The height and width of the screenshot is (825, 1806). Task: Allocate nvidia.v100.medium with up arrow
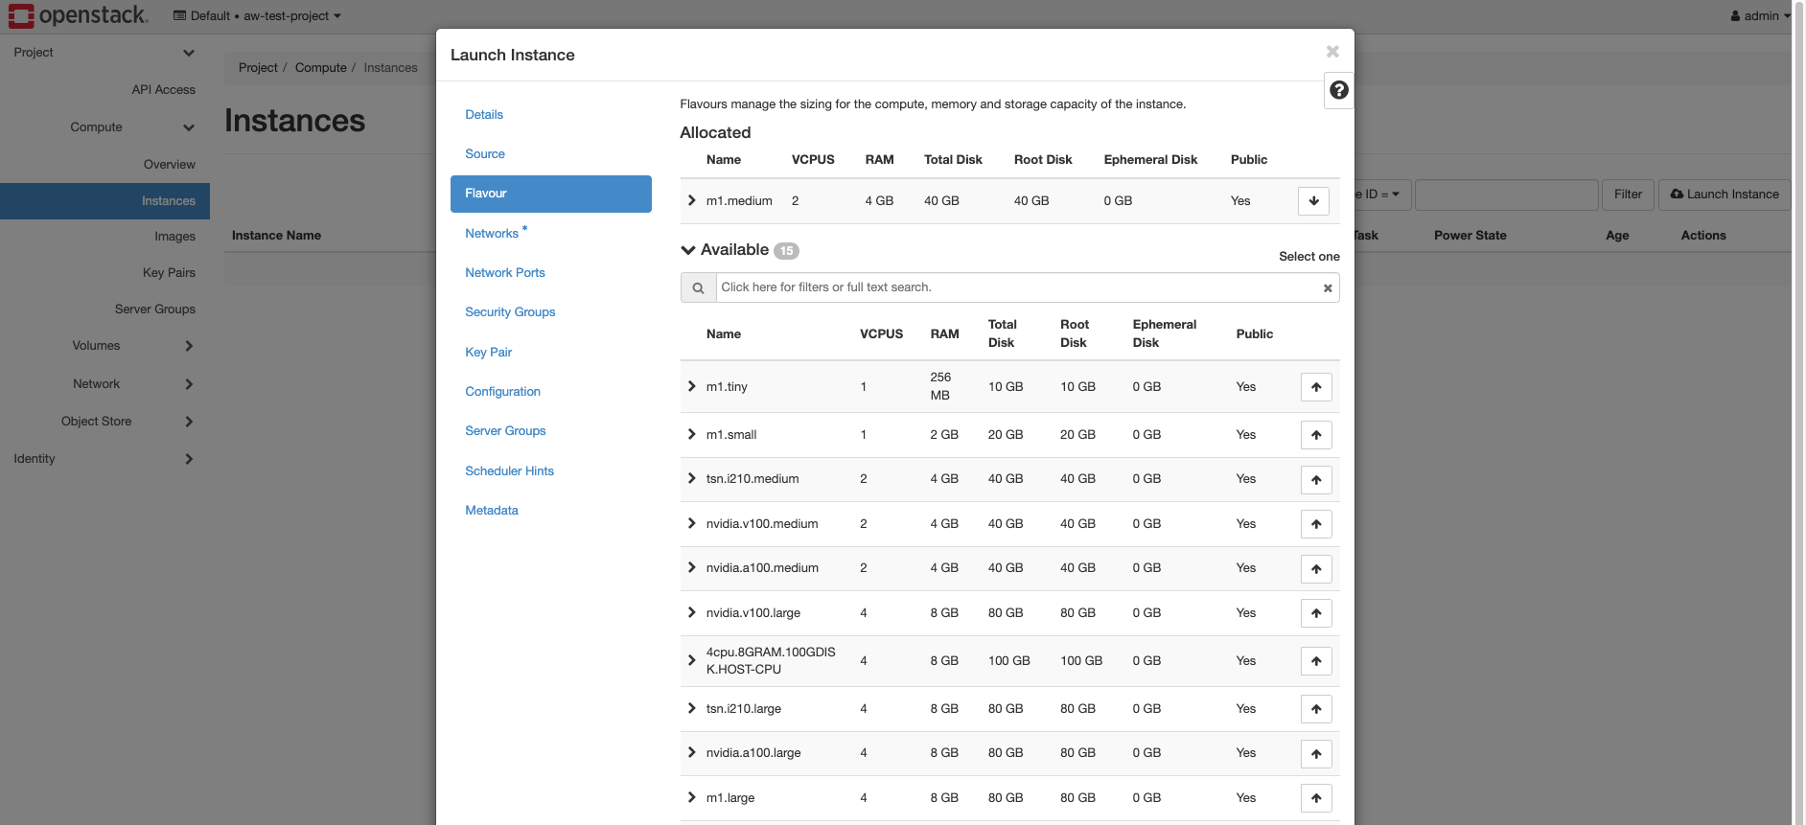click(1316, 524)
